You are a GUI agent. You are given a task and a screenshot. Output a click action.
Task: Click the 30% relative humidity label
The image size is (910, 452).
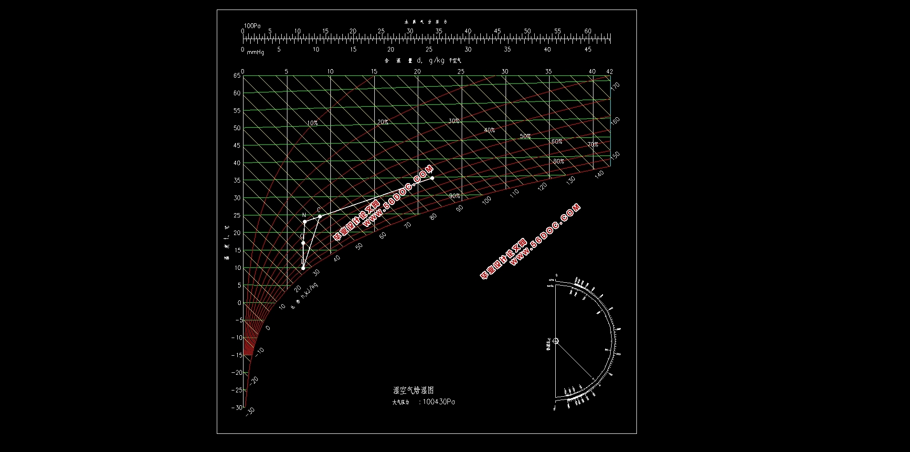(454, 121)
